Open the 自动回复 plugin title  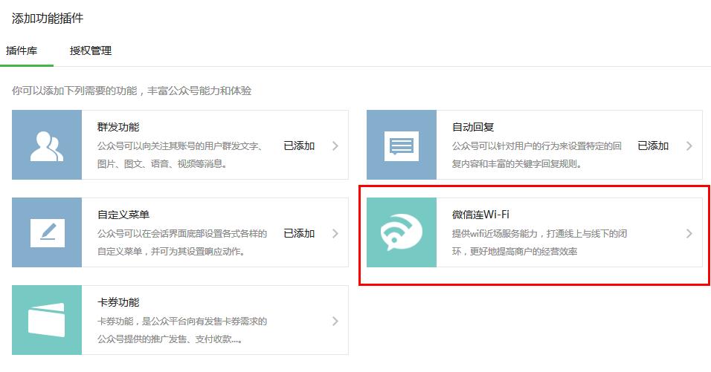(473, 127)
